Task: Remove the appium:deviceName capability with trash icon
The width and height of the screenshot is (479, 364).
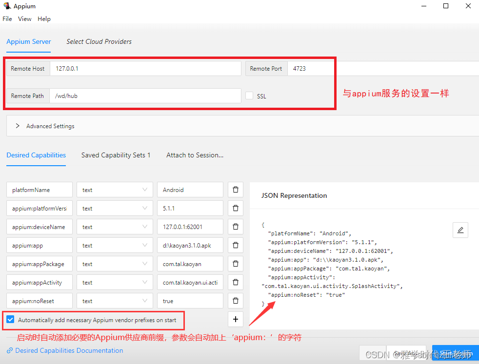Action: (x=236, y=227)
